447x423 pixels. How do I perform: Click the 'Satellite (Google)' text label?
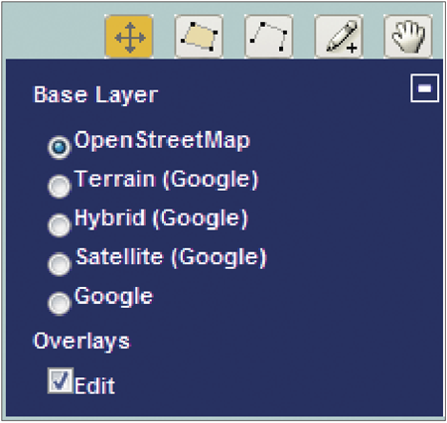pos(171,257)
